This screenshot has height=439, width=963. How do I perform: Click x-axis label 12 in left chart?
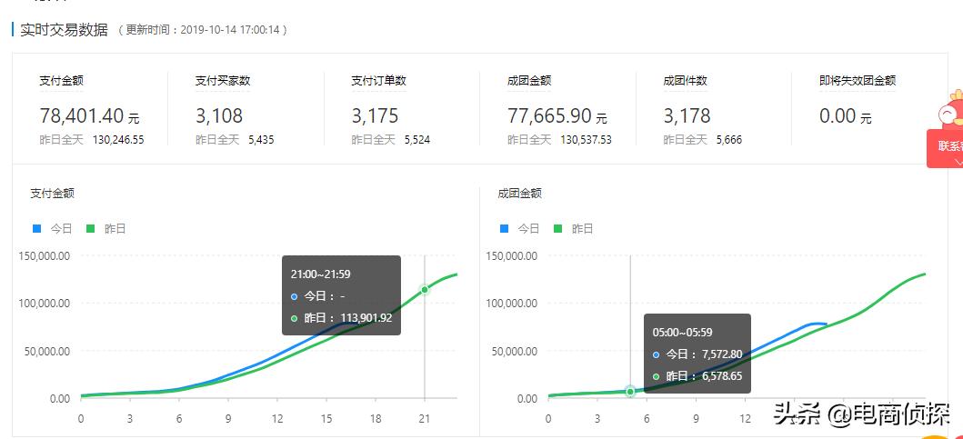point(277,419)
